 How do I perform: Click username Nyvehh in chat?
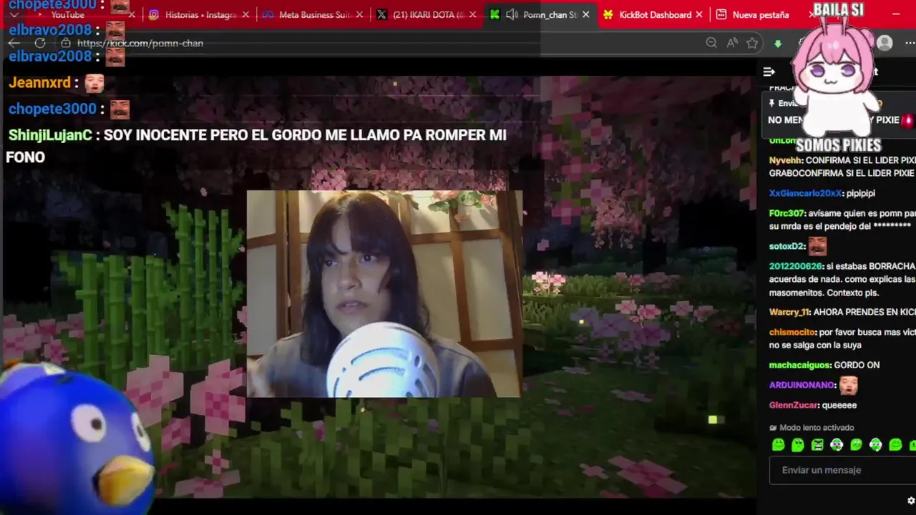(x=784, y=160)
